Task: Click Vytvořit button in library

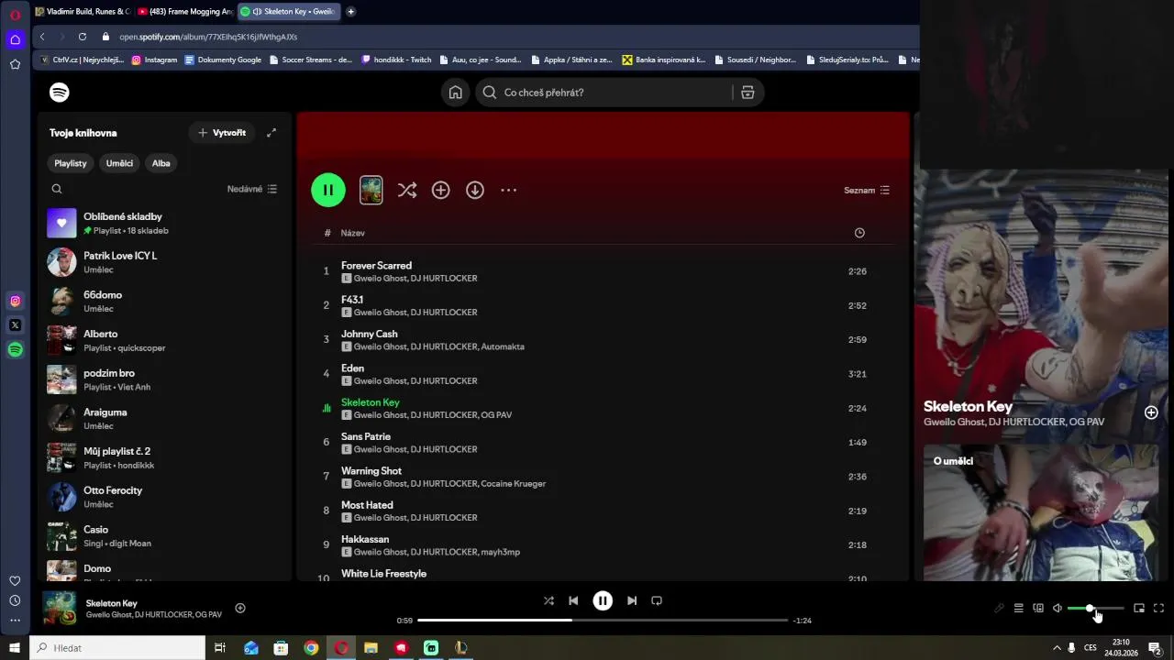Action: pyautogui.click(x=222, y=133)
